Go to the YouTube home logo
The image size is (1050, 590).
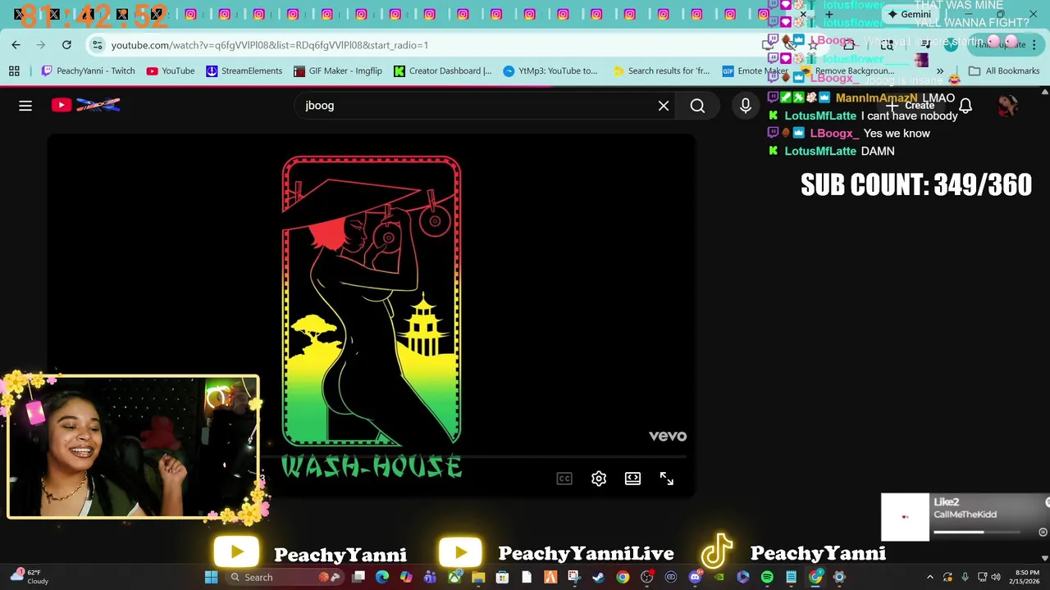click(86, 105)
